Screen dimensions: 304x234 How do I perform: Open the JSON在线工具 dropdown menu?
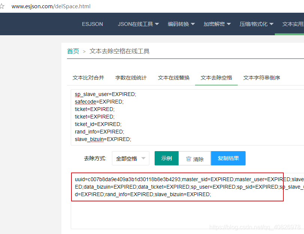(x=136, y=24)
